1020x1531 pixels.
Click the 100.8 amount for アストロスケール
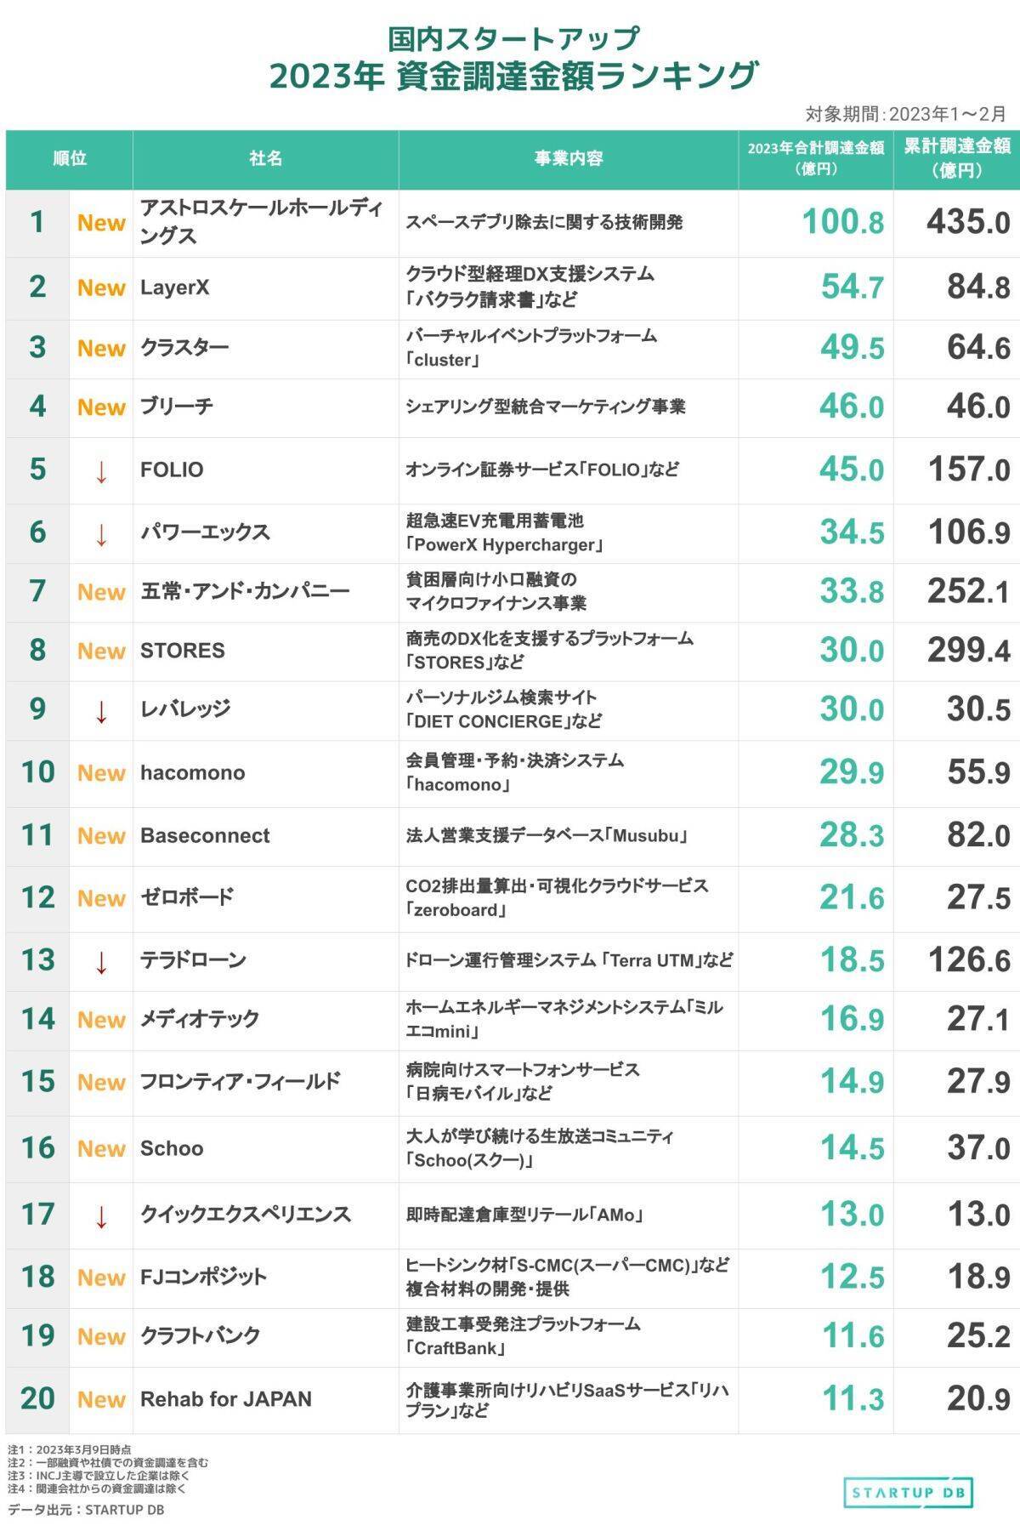tap(842, 222)
